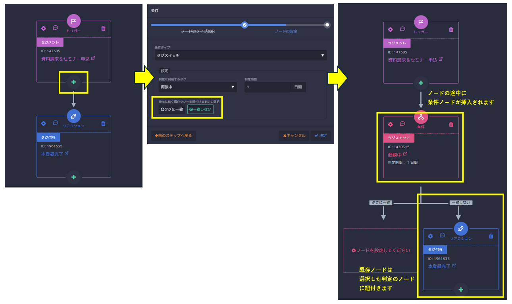Click 前のステップへ戻る button
This screenshot has width=512, height=304.
(x=173, y=136)
